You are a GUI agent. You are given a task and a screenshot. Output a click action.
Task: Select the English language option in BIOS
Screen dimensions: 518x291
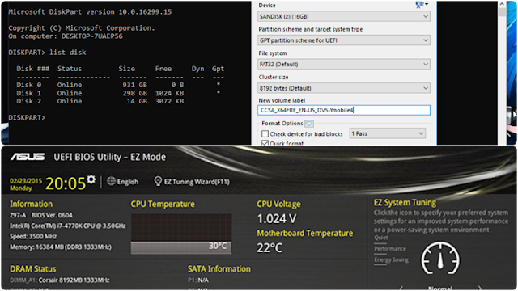pos(128,182)
